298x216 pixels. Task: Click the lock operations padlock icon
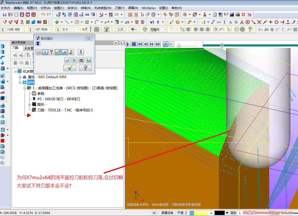15,63
